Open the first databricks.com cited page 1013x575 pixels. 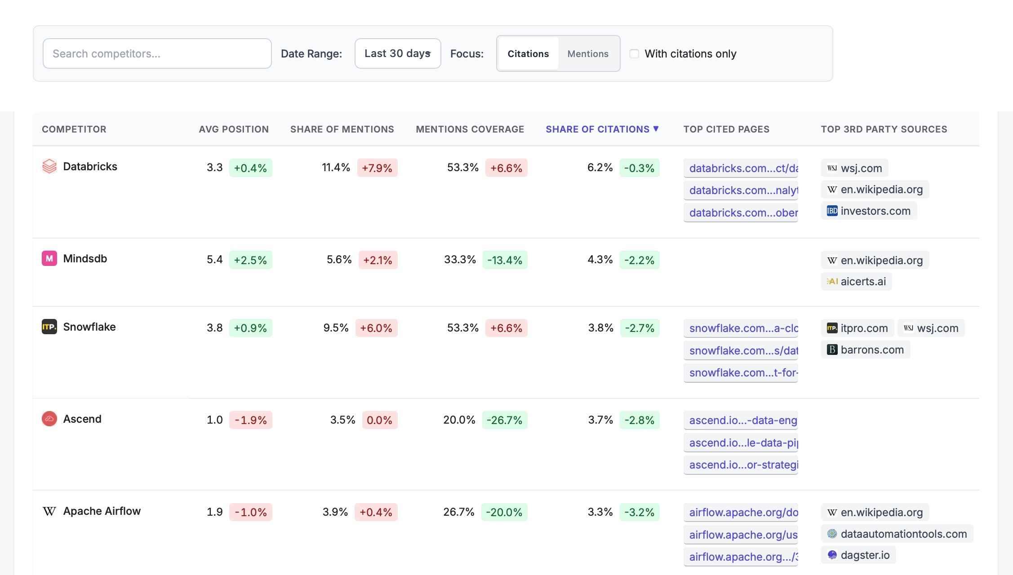pyautogui.click(x=741, y=168)
